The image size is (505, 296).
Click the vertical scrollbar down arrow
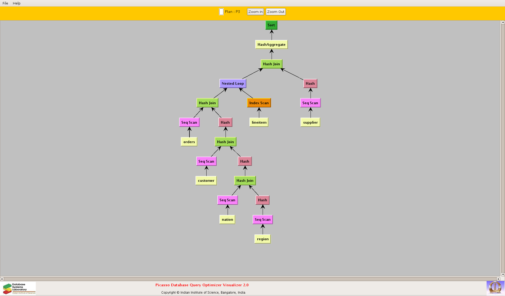(x=503, y=274)
